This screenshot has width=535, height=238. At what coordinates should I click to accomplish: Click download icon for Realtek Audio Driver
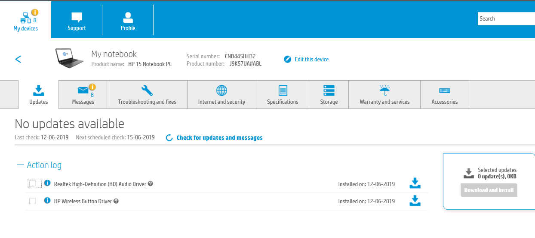pos(415,183)
